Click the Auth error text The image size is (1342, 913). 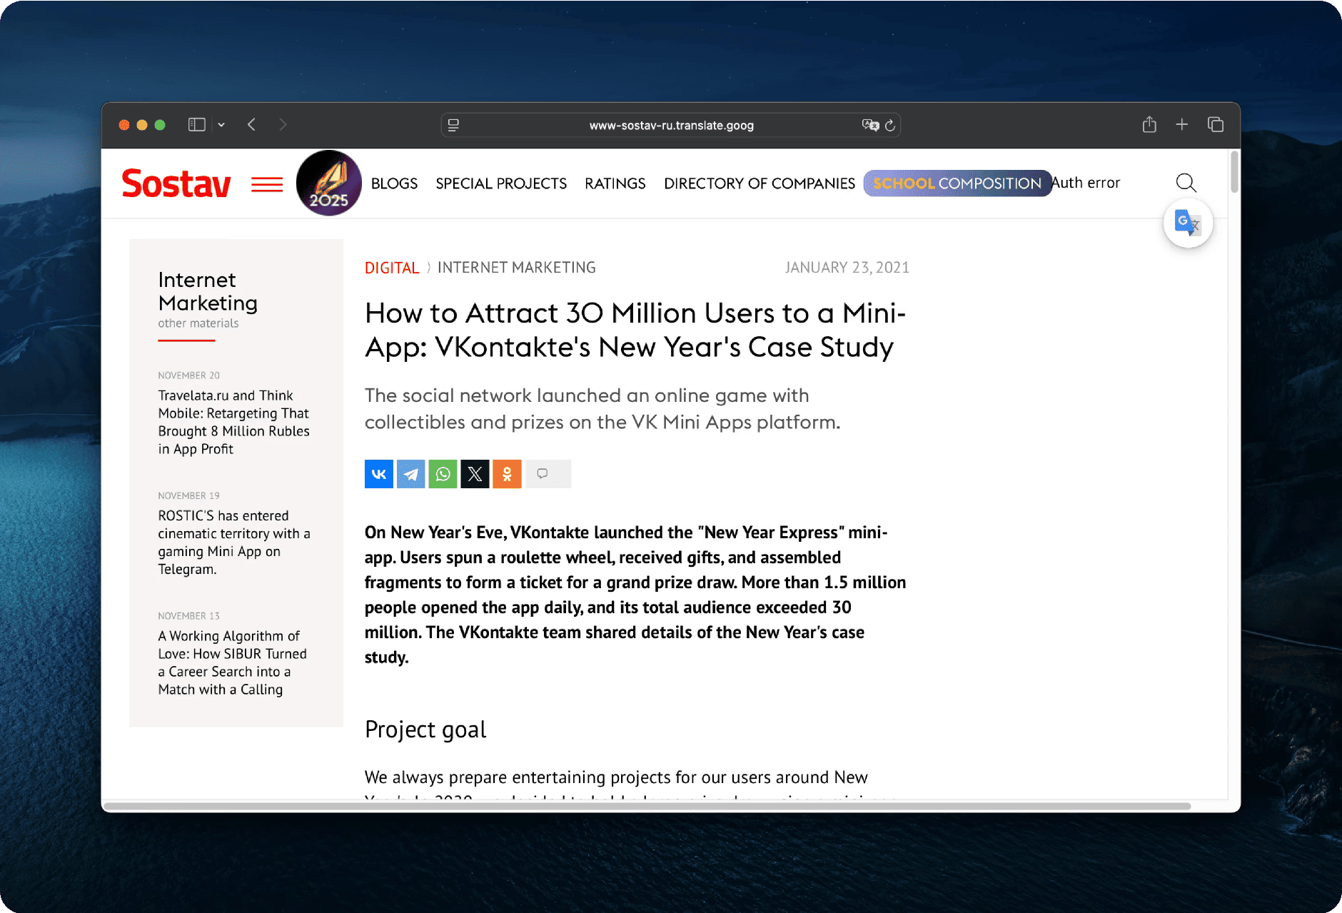[1086, 183]
